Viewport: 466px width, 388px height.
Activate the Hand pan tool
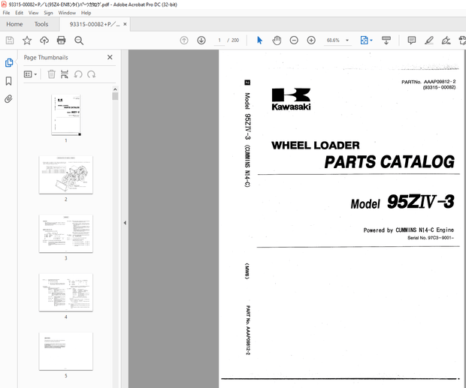pyautogui.click(x=277, y=40)
